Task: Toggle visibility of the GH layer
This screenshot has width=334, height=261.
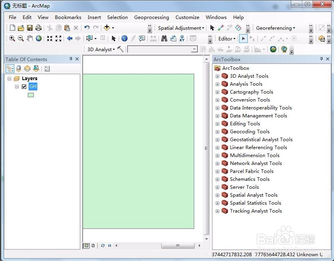Action: [x=24, y=86]
